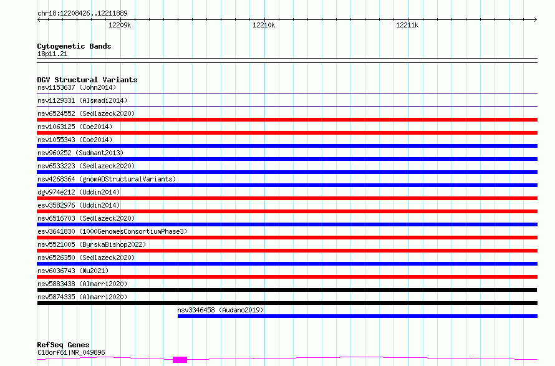Viewport: 555px width, 366px height.
Task: Click the blue bar under nsv4268364
Action: point(287,185)
